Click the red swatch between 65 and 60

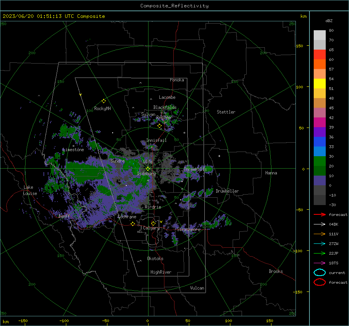click(320, 55)
